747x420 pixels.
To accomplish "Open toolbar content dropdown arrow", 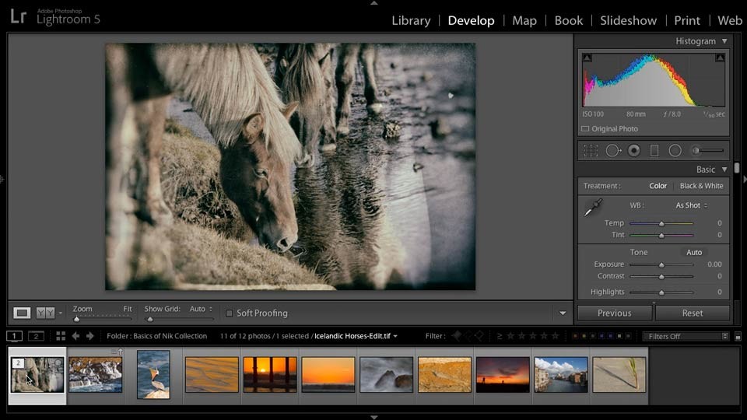I will click(563, 313).
